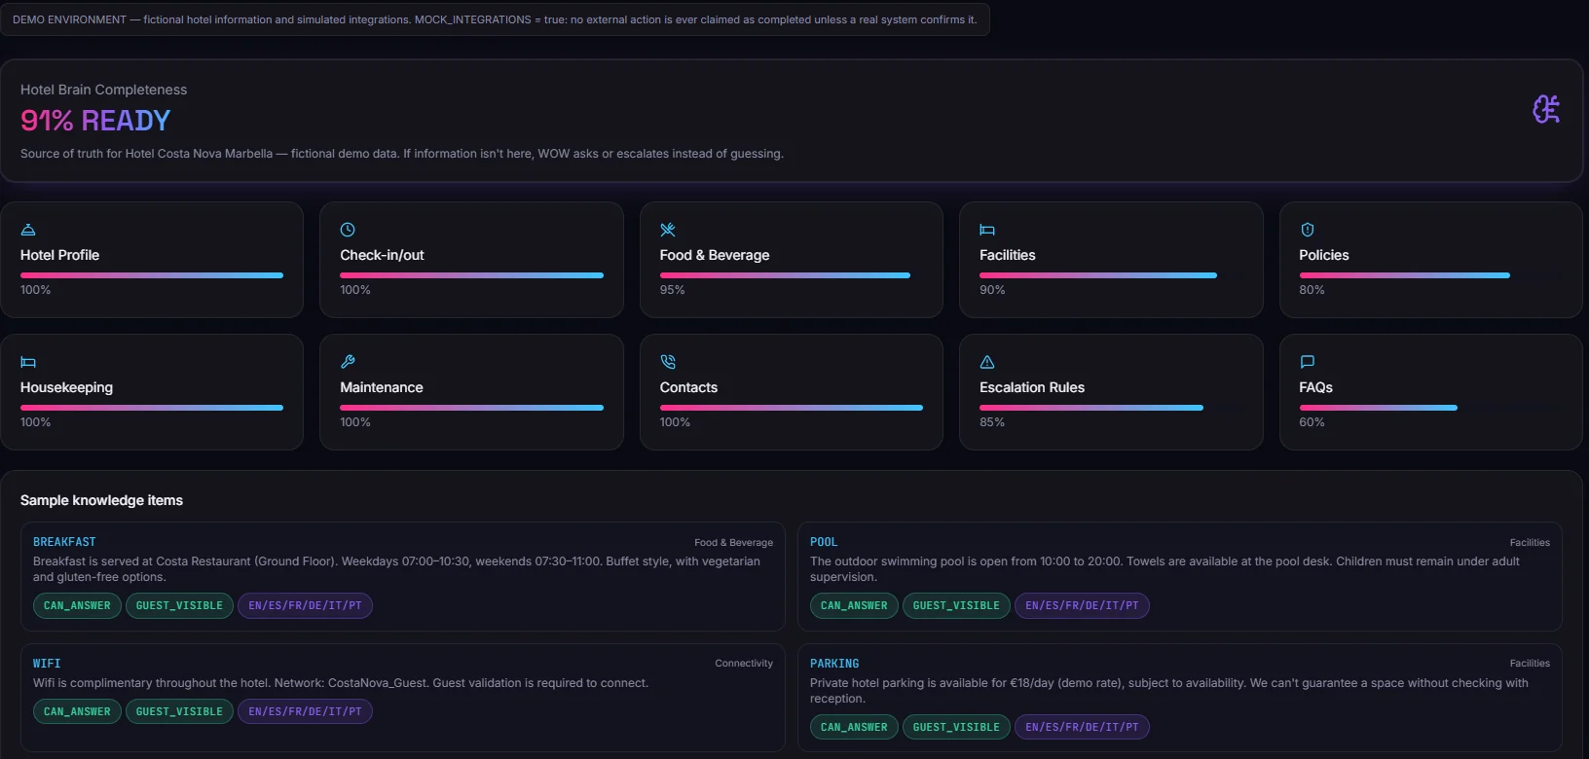Click GUEST_VISIBLE tag on the BREAKFAST item
The width and height of the screenshot is (1589, 759).
click(x=179, y=605)
